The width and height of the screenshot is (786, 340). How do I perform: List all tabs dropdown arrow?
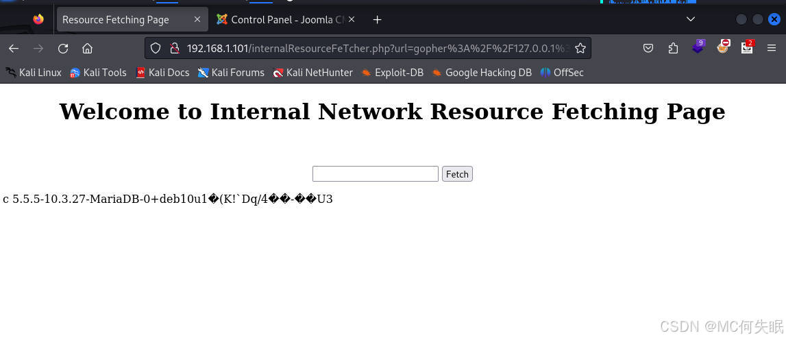[690, 19]
